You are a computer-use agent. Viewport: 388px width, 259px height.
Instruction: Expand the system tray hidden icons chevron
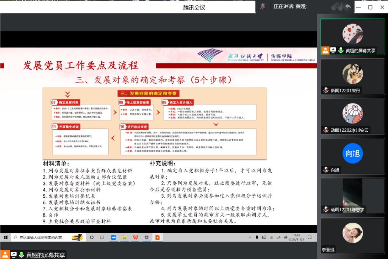coord(250,237)
